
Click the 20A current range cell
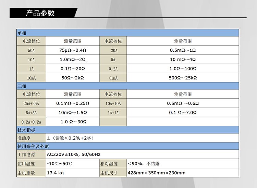(x=113, y=50)
